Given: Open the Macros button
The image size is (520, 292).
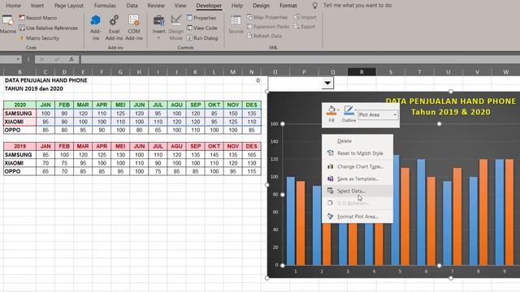Looking at the screenshot, I should coord(7,24).
